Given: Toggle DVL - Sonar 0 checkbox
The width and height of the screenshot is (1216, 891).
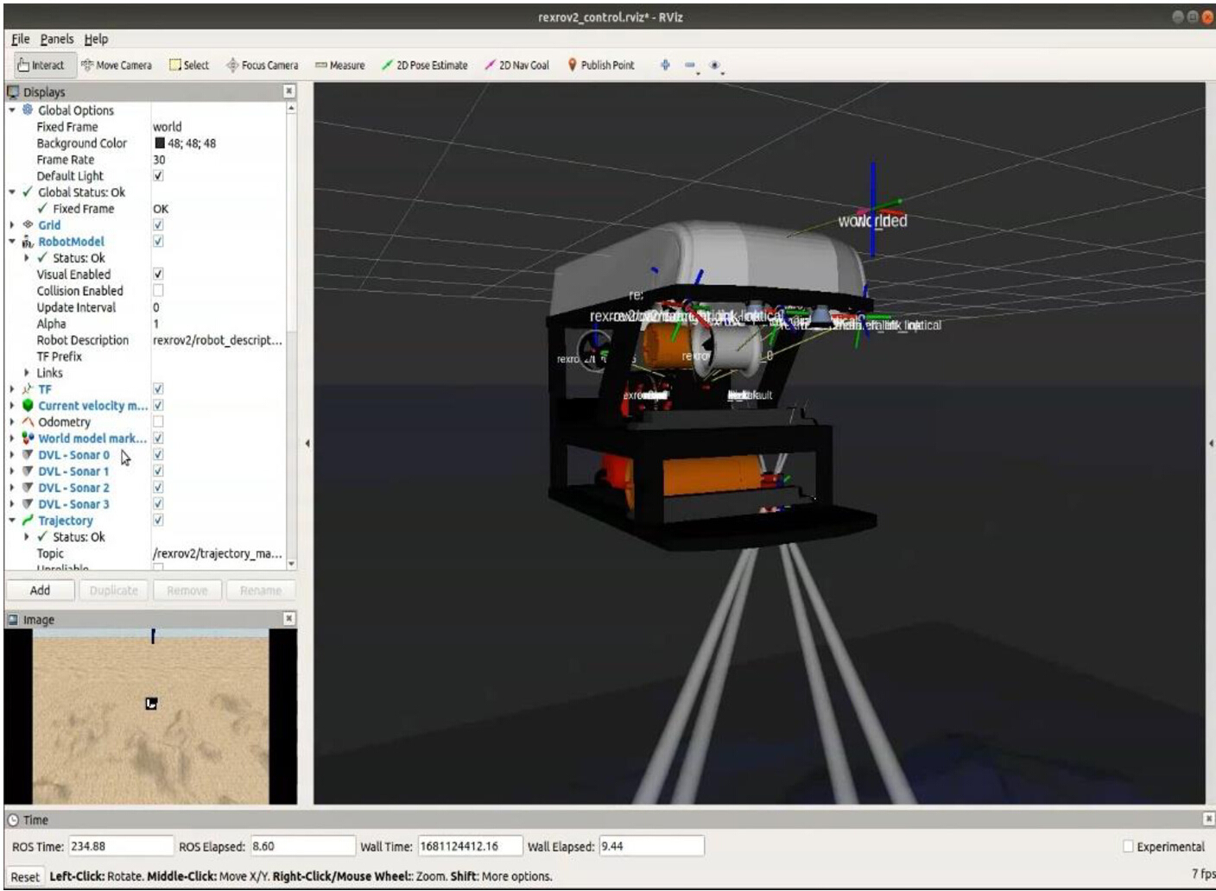Looking at the screenshot, I should (158, 454).
